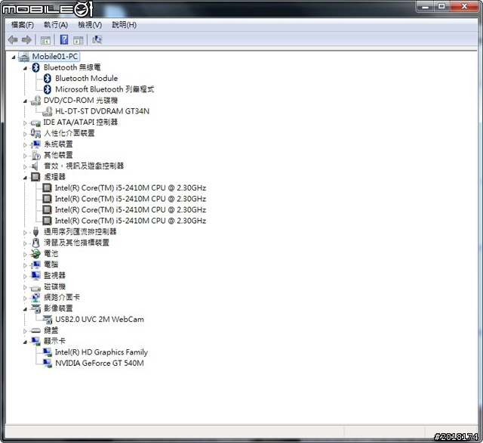Click the 音效 sound controller speaker icon
Viewport: 483px width, 443px height.
[x=35, y=166]
